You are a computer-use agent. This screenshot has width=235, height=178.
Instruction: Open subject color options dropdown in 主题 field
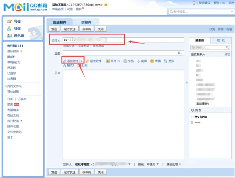click(x=180, y=53)
